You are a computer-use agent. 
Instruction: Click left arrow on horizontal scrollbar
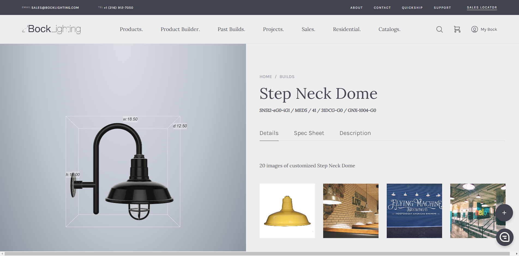point(2,254)
